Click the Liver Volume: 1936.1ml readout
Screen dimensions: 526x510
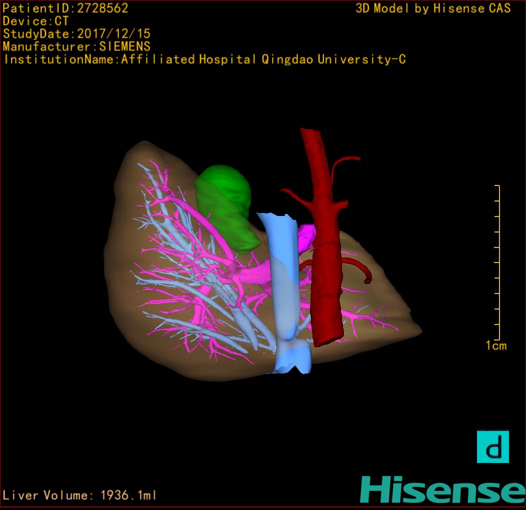79,495
